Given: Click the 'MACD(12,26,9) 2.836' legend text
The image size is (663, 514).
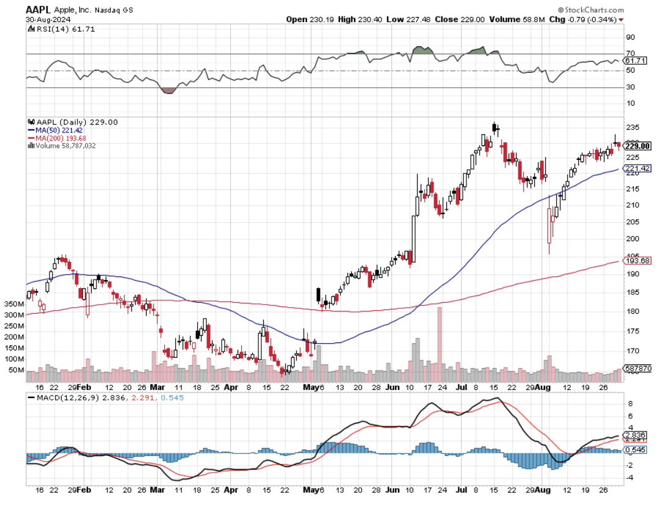Looking at the screenshot, I should [x=81, y=398].
